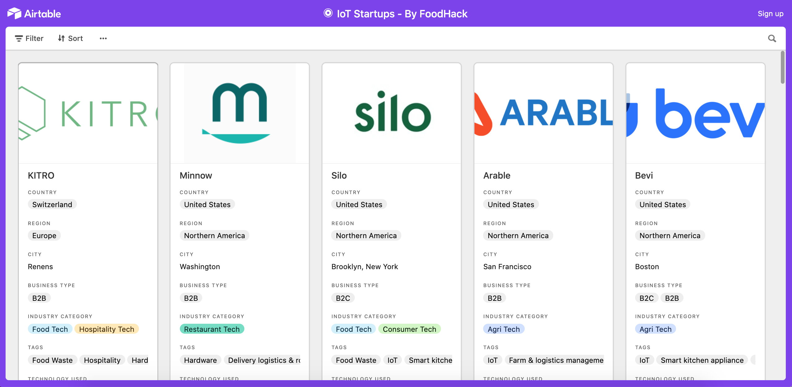Click Bevi's B2C business type tag
The width and height of the screenshot is (792, 387).
coord(646,298)
